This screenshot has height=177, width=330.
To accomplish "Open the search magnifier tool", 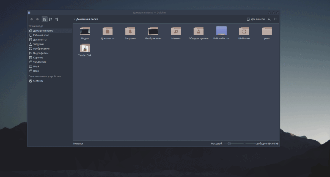I will click(x=269, y=19).
